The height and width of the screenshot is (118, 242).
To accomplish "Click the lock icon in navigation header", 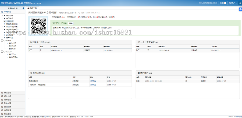I will pyautogui.click(x=23, y=8).
